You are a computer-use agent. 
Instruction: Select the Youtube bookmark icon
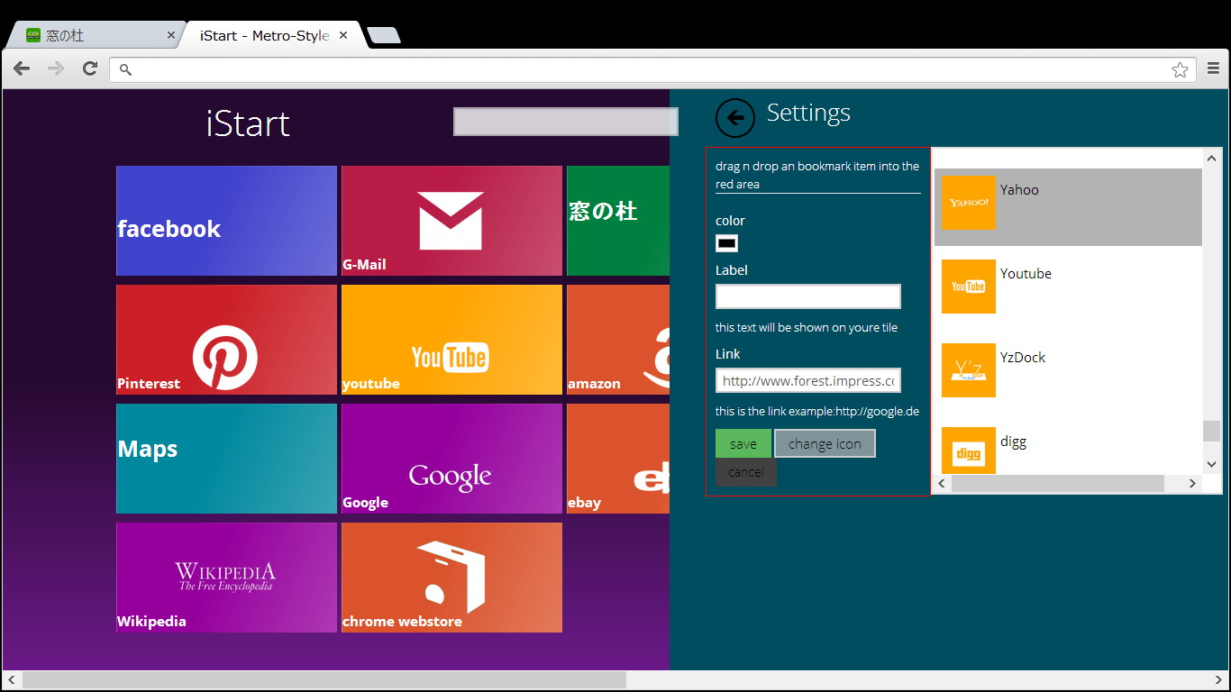click(x=969, y=287)
